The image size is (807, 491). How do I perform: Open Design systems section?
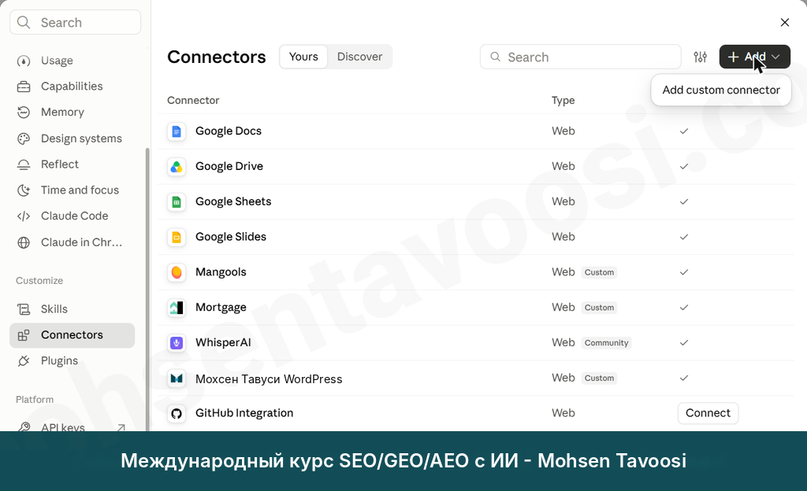click(72, 138)
